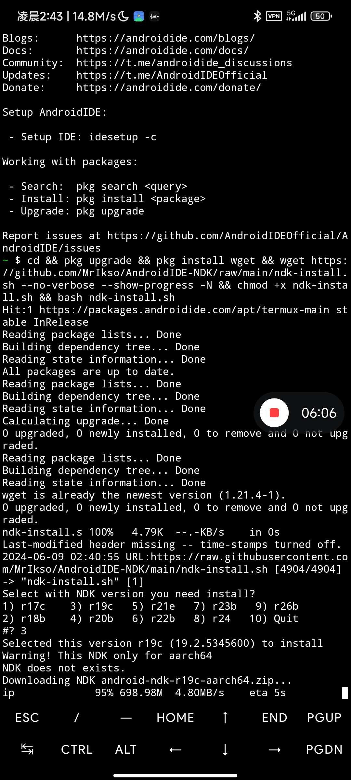Image resolution: width=351 pixels, height=780 pixels.
Task: Tap the tab key icon with the double arrows
Action: pyautogui.click(x=27, y=749)
